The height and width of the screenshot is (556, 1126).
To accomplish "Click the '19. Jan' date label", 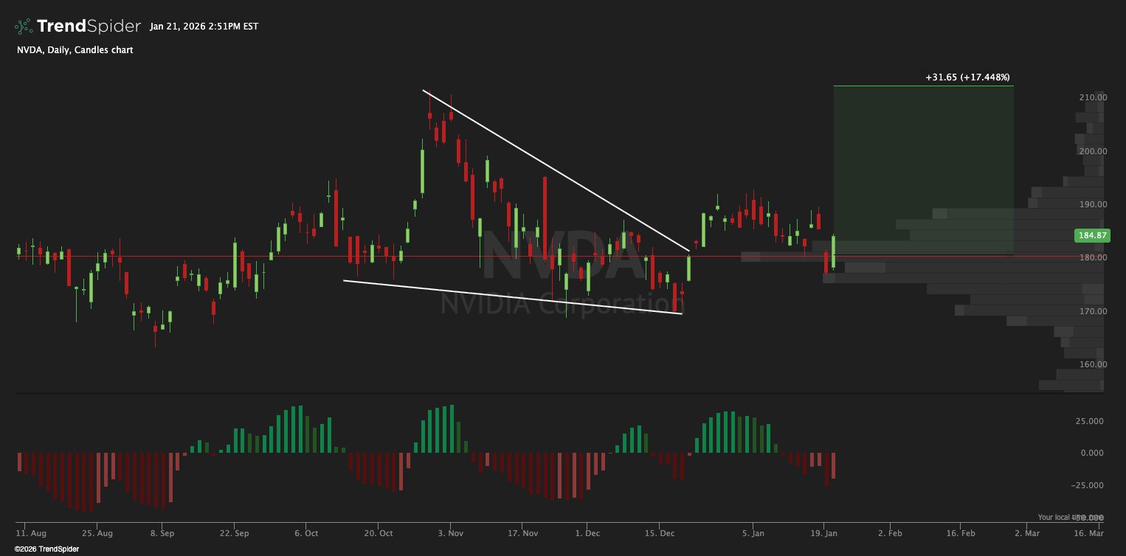I will click(x=826, y=532).
